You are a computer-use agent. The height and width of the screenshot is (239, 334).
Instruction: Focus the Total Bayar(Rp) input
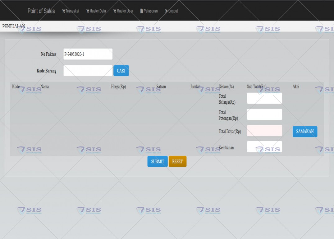click(264, 131)
